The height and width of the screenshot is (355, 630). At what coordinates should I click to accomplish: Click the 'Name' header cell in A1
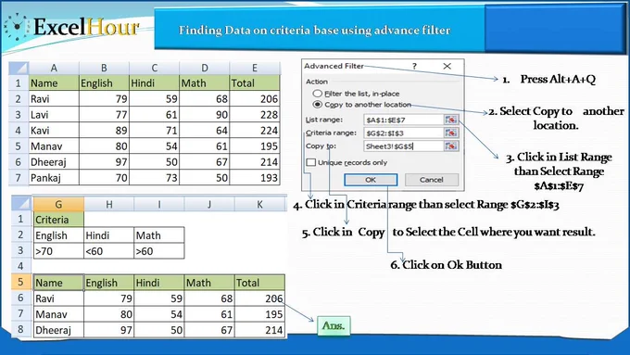click(54, 82)
